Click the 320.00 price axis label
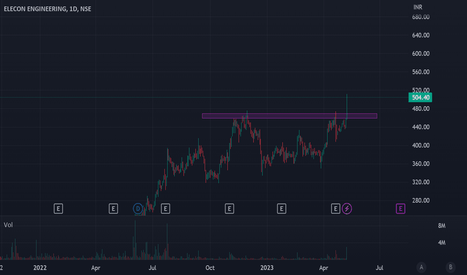Viewport: 467px width, 275px height. [421, 182]
